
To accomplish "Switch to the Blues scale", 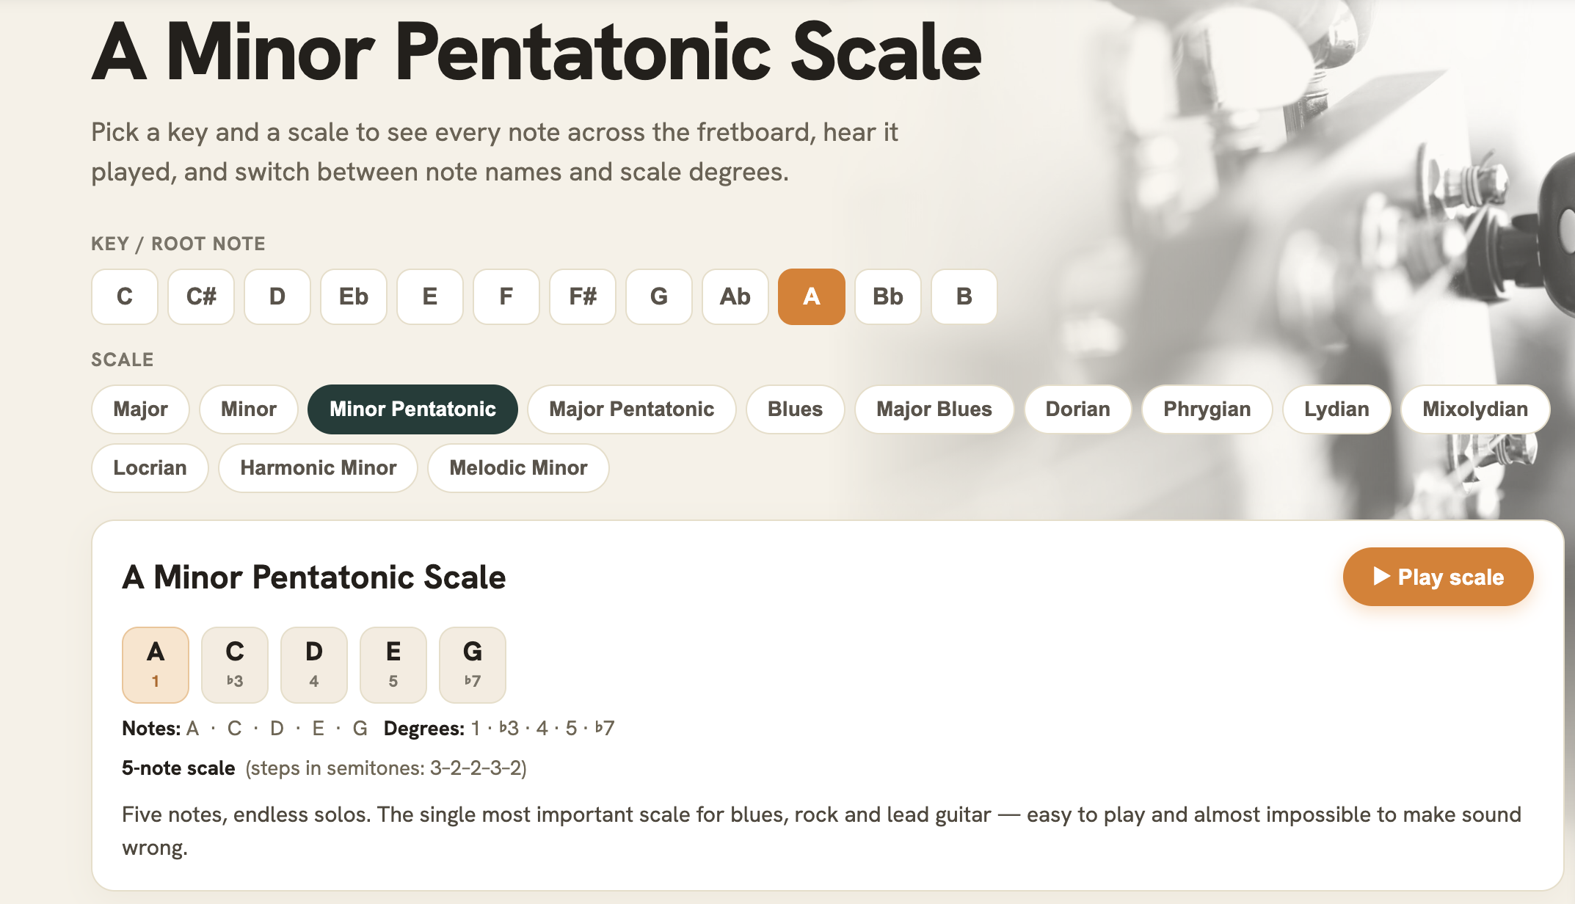I will (795, 409).
